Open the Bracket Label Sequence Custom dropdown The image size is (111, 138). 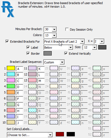click(x=54, y=62)
